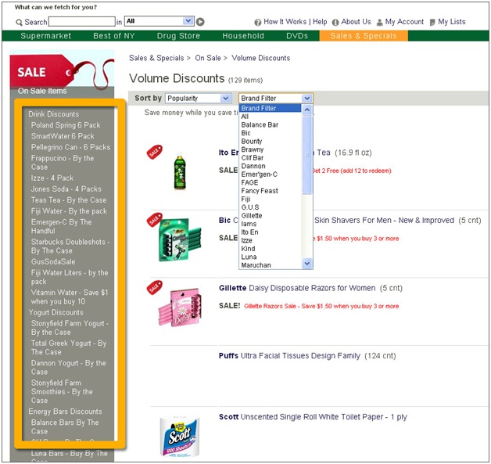
Task: Click the My Account person icon
Action: pyautogui.click(x=379, y=22)
